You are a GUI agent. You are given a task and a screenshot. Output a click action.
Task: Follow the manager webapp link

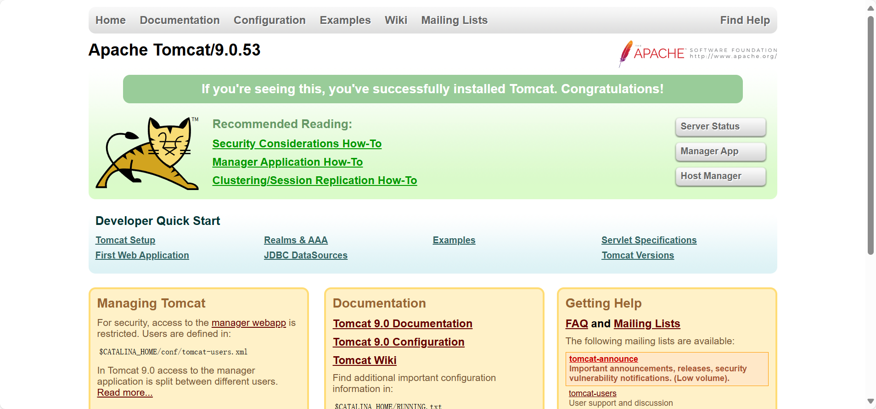coord(249,323)
